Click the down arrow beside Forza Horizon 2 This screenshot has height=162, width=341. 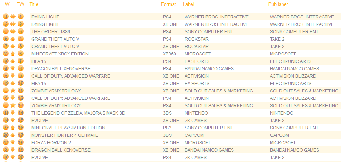13,143
